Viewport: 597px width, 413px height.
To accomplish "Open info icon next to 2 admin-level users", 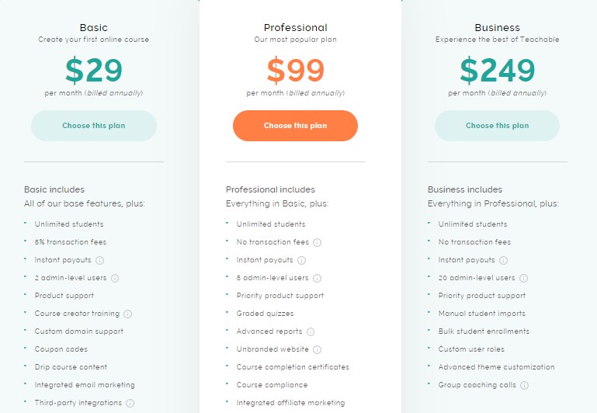I will 115,278.
